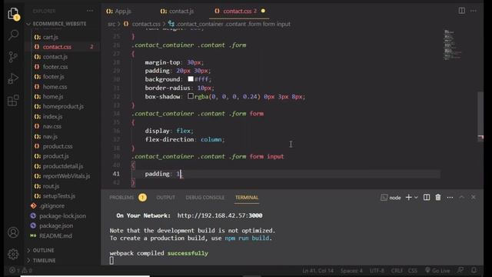This screenshot has height=277, width=492.
Task: Open the DEBUG CONSOLE panel tab
Action: 205,198
